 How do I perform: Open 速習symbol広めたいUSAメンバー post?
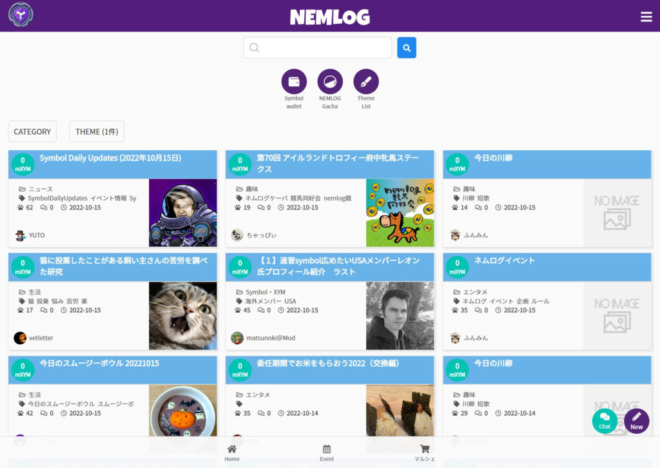point(338,266)
